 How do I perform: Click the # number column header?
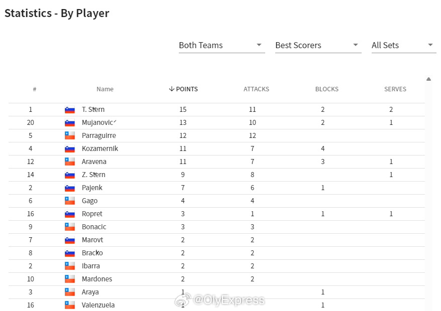[35, 89]
